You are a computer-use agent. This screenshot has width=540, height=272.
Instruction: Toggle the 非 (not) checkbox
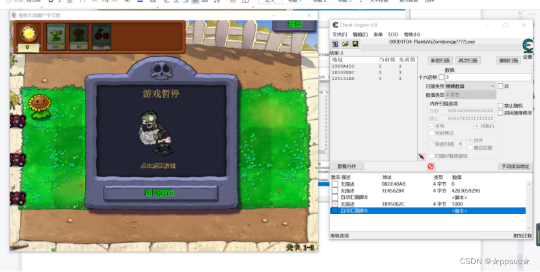point(500,86)
